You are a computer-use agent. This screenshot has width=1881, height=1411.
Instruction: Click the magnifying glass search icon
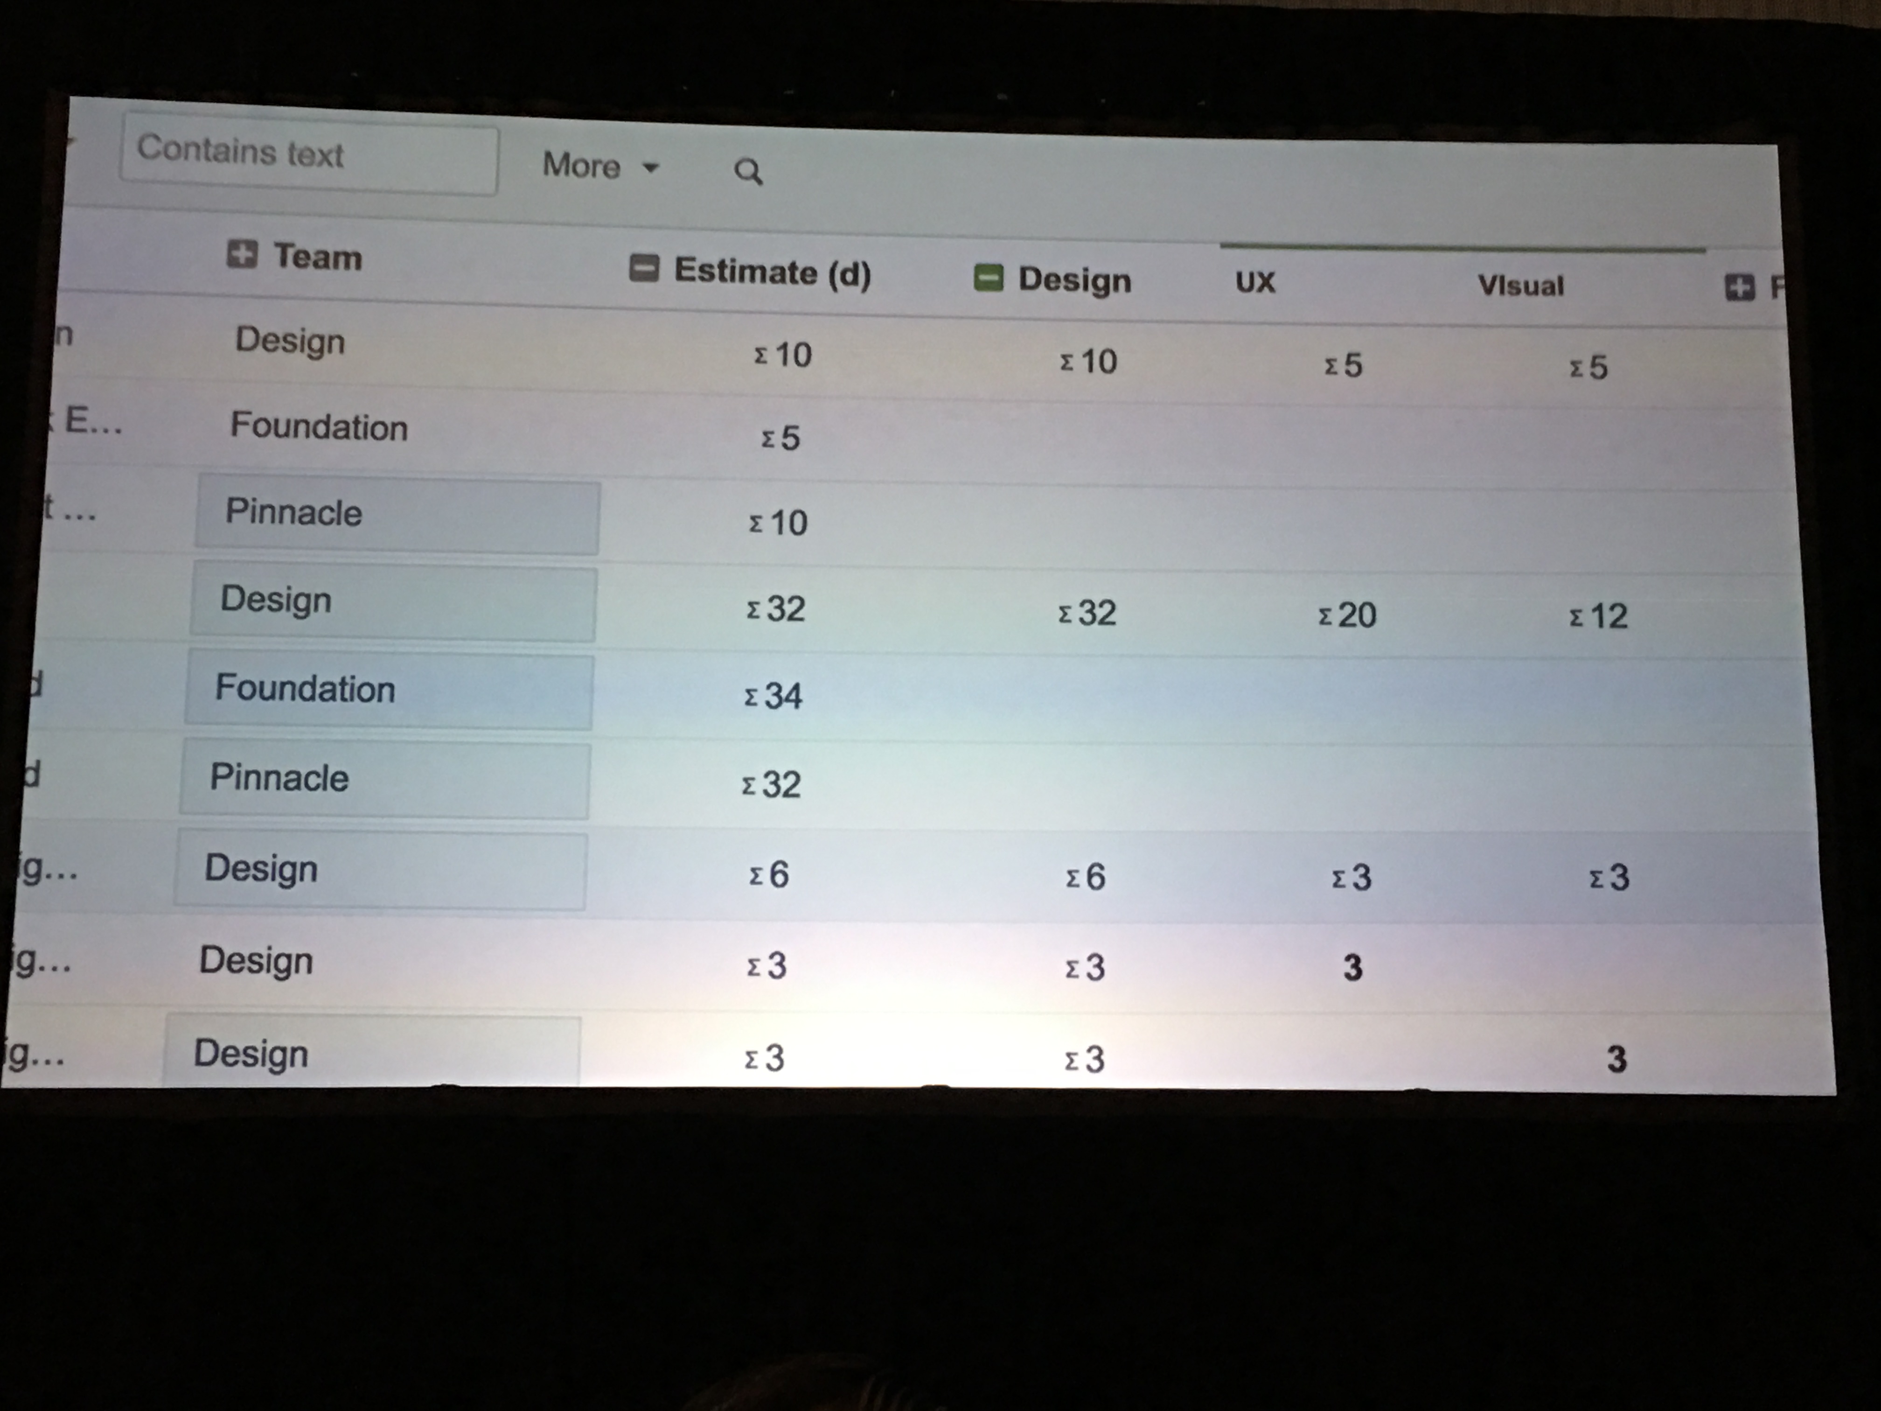(x=748, y=172)
